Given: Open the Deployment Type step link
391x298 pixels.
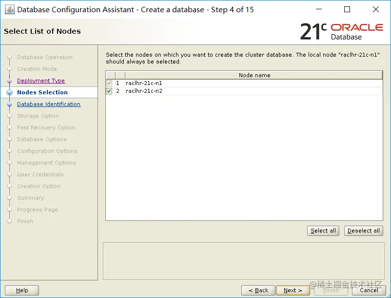Looking at the screenshot, I should pos(41,81).
